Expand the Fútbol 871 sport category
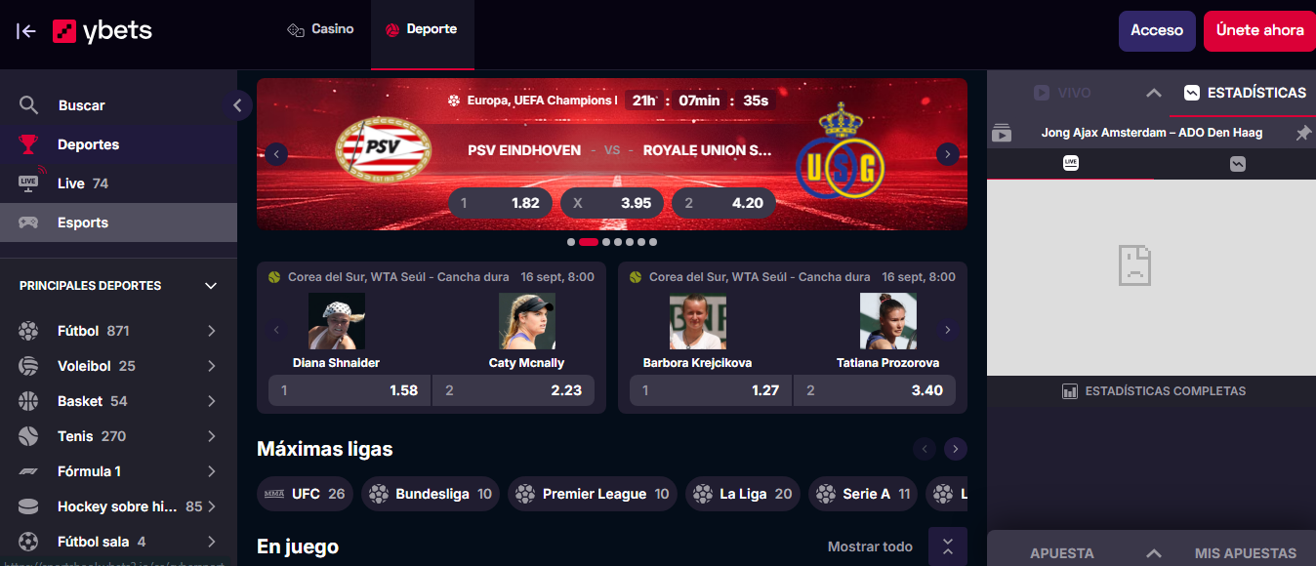 (118, 331)
